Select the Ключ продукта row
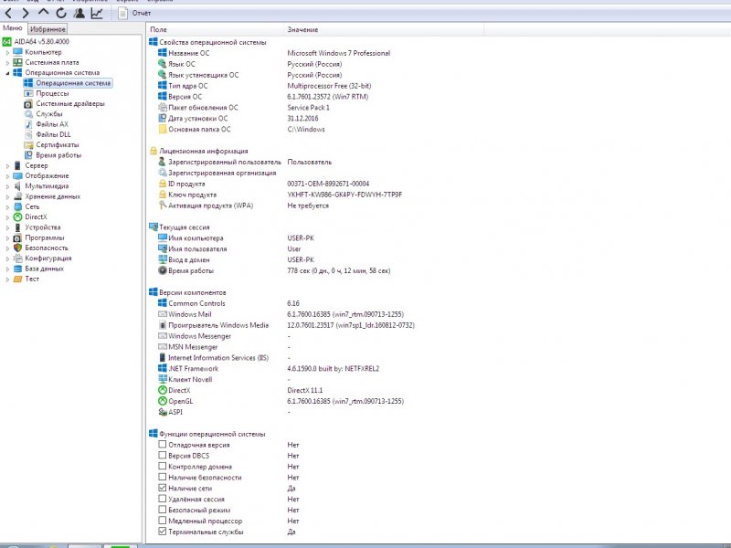This screenshot has width=731, height=548. point(281,195)
